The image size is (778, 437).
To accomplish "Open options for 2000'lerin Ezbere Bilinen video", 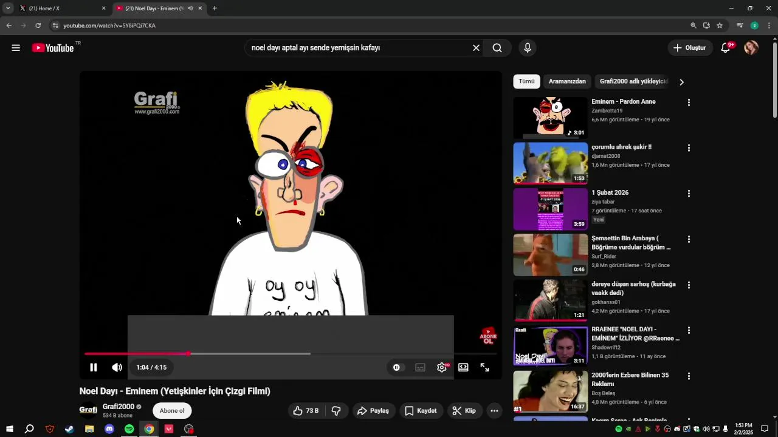I will 689,376.
